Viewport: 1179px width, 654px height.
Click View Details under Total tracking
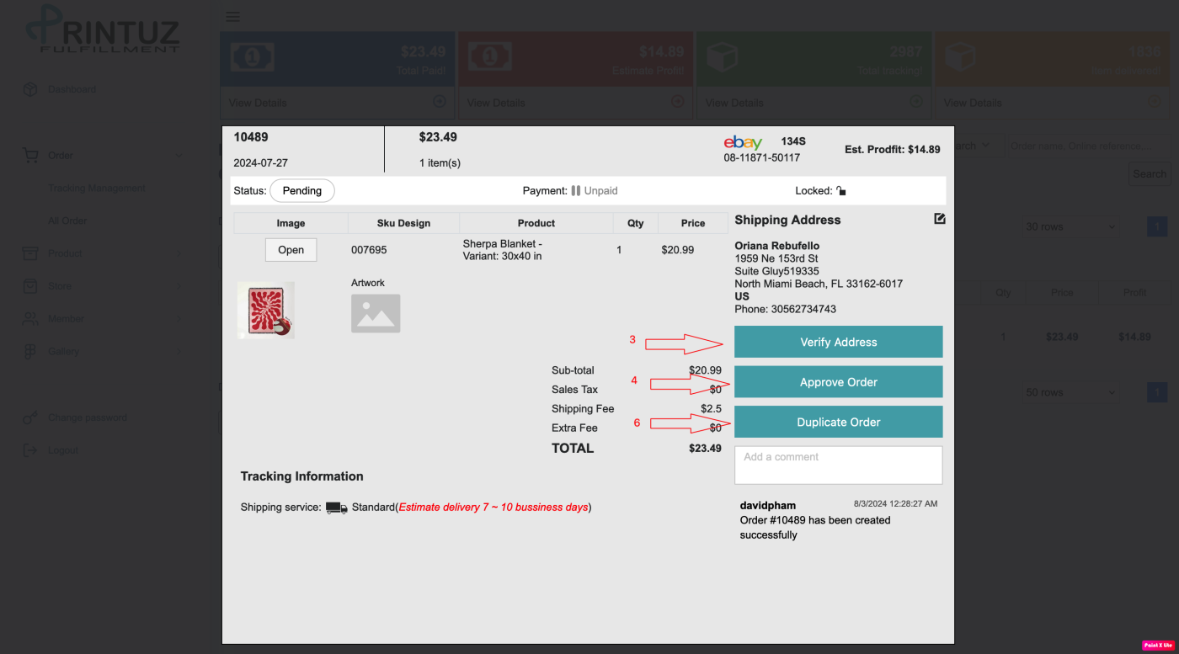(x=734, y=103)
